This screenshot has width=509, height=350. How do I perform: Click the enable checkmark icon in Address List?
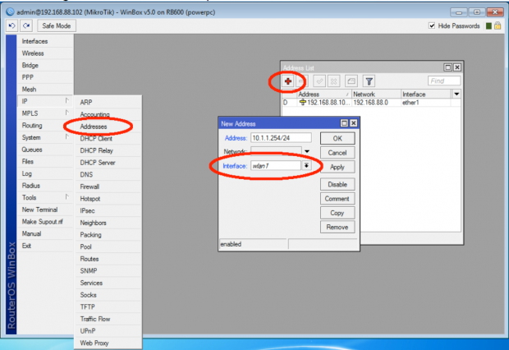pos(319,81)
